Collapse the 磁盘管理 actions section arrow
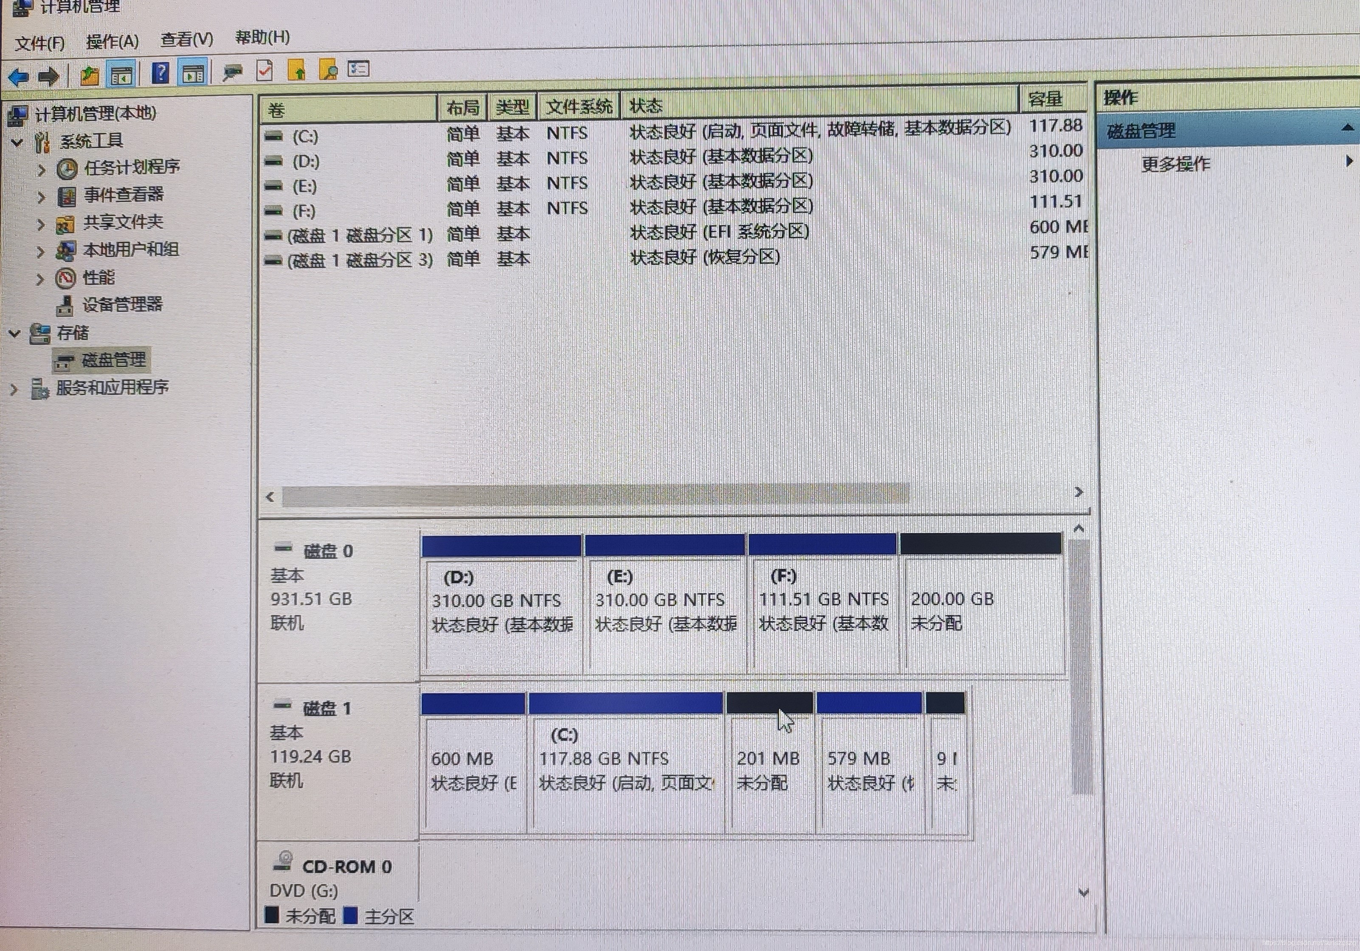The width and height of the screenshot is (1360, 951). [x=1347, y=127]
